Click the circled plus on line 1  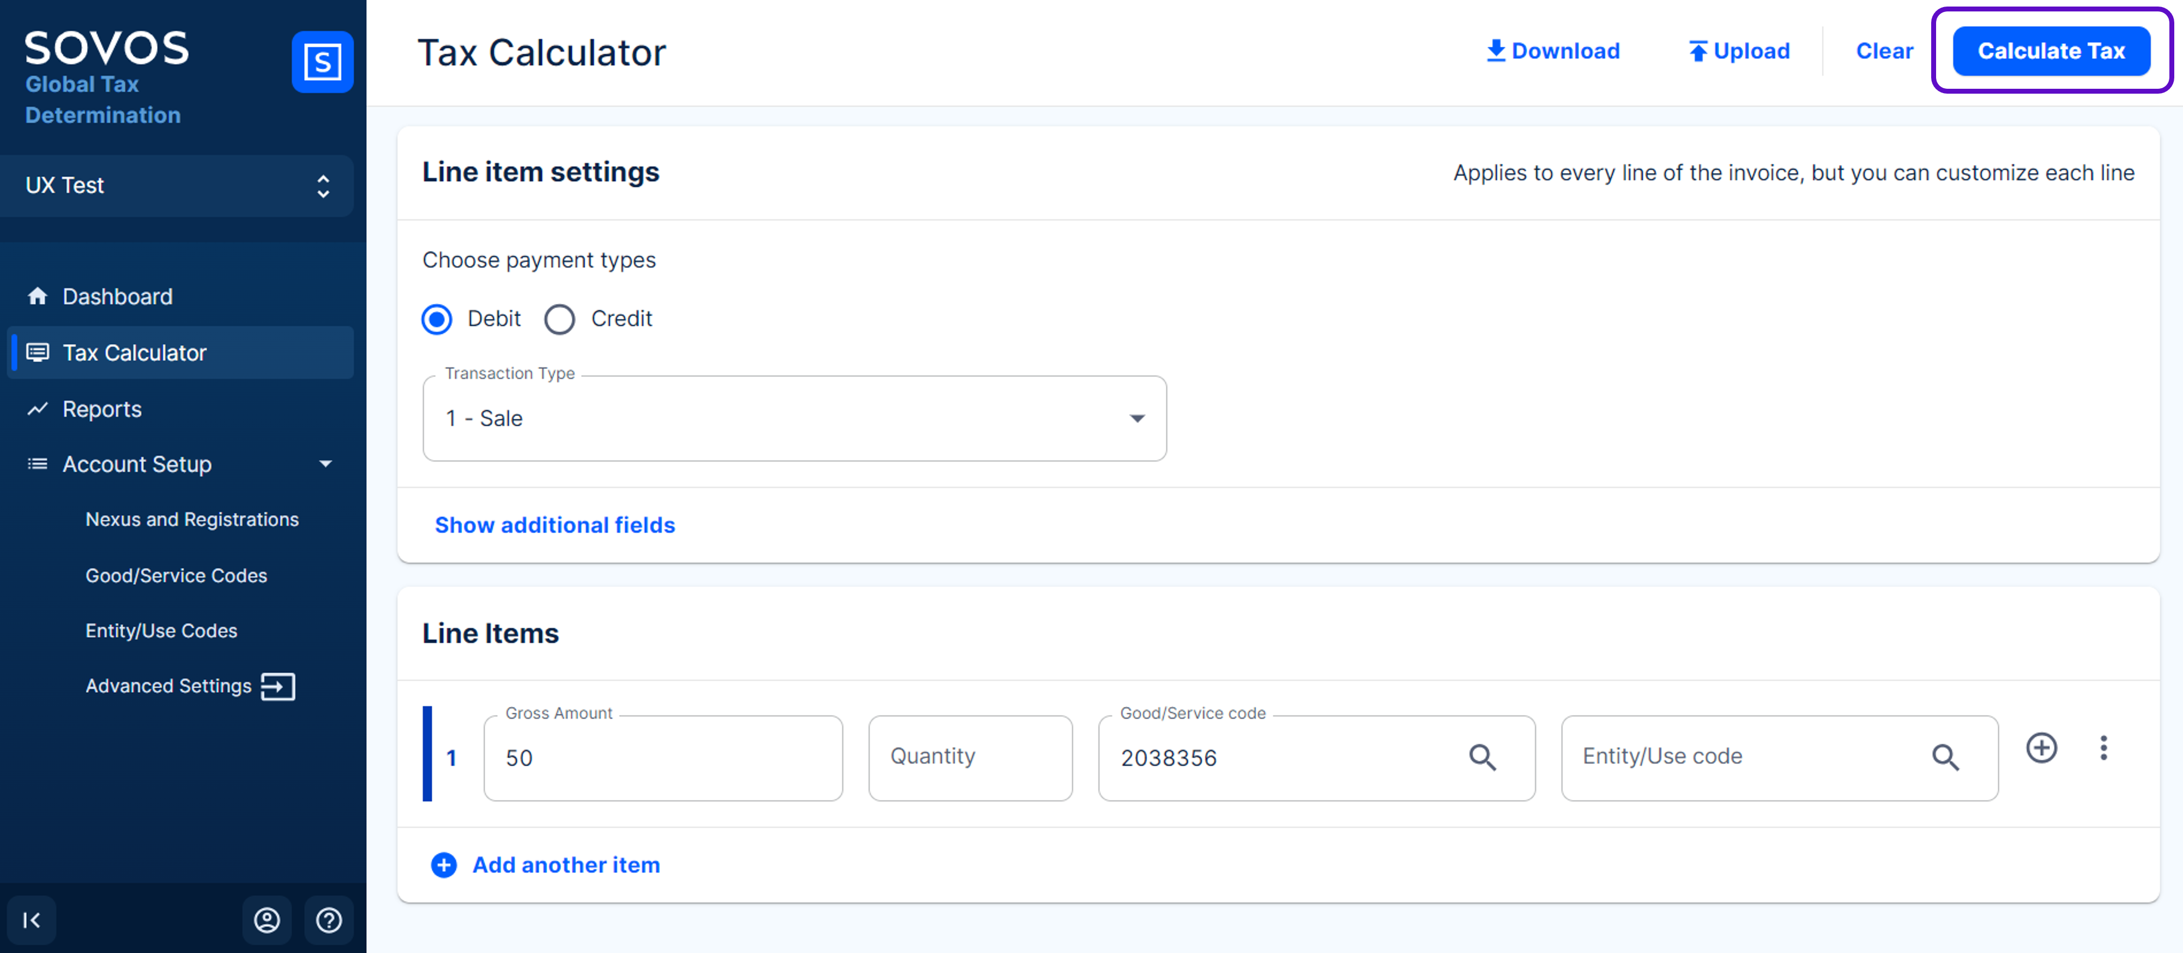2041,748
